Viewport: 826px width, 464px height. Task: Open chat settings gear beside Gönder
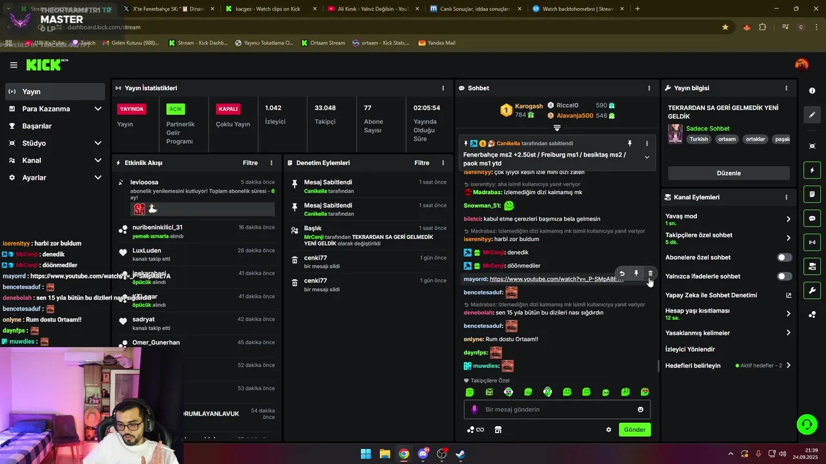[x=609, y=430]
